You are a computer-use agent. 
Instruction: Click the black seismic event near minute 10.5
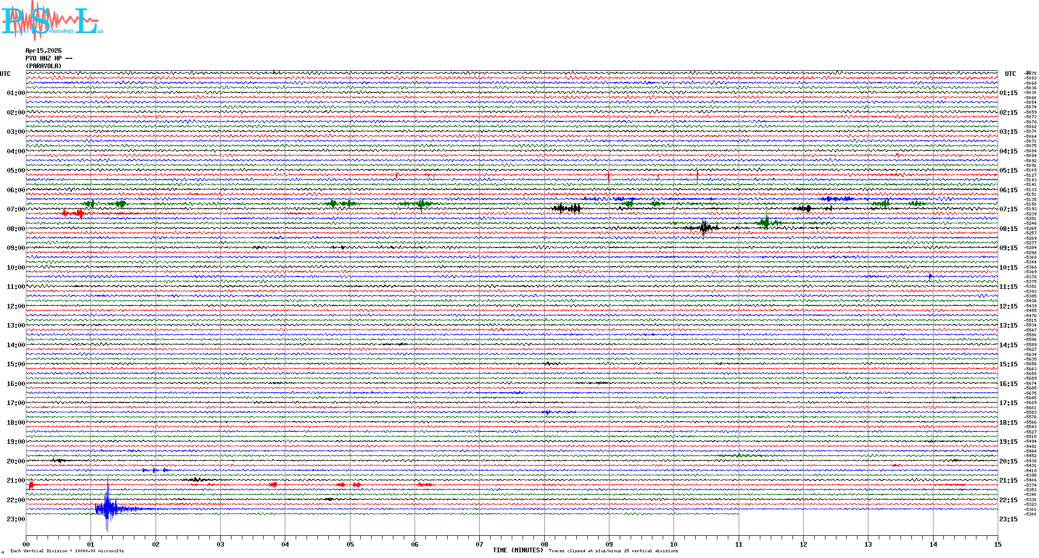[704, 227]
